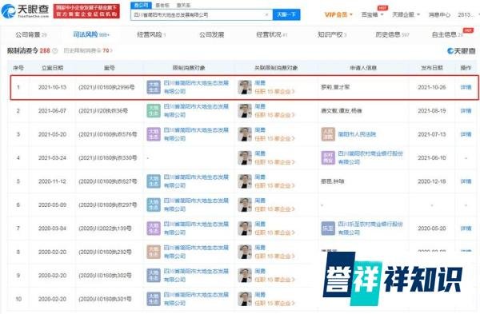480x314 pixels.
Task: Open company logo icon in row 5
Action: (154, 181)
